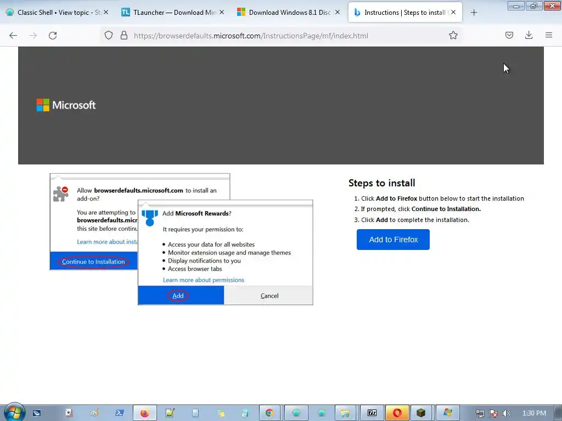The height and width of the screenshot is (421, 562).
Task: Open the tracking protection shield icon
Action: 109,36
